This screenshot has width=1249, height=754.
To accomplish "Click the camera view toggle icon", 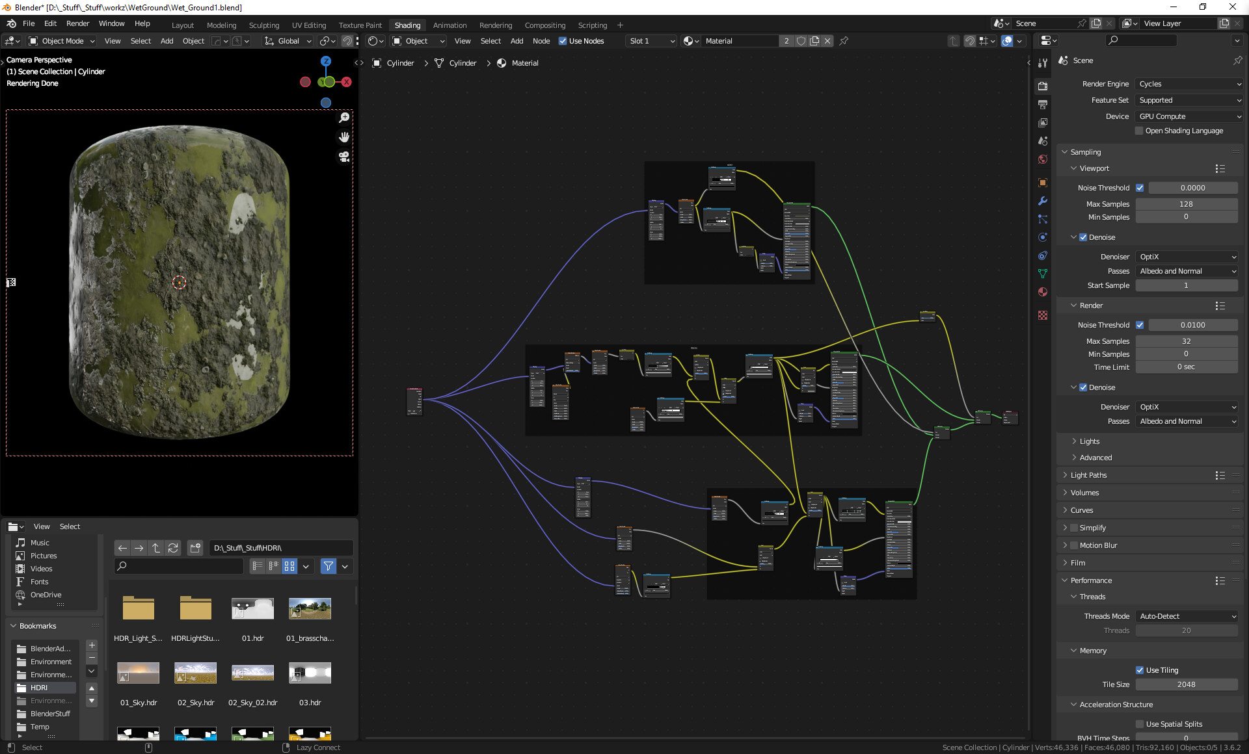I will [x=344, y=157].
